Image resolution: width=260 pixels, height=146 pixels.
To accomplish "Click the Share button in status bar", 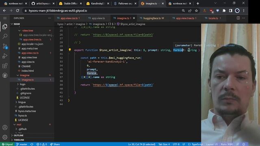I will coord(55,144).
